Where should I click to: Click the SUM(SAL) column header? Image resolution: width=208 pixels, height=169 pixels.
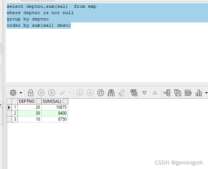click(55, 101)
